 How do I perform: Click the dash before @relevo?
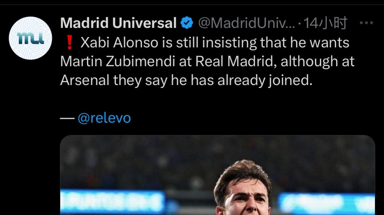tap(67, 119)
